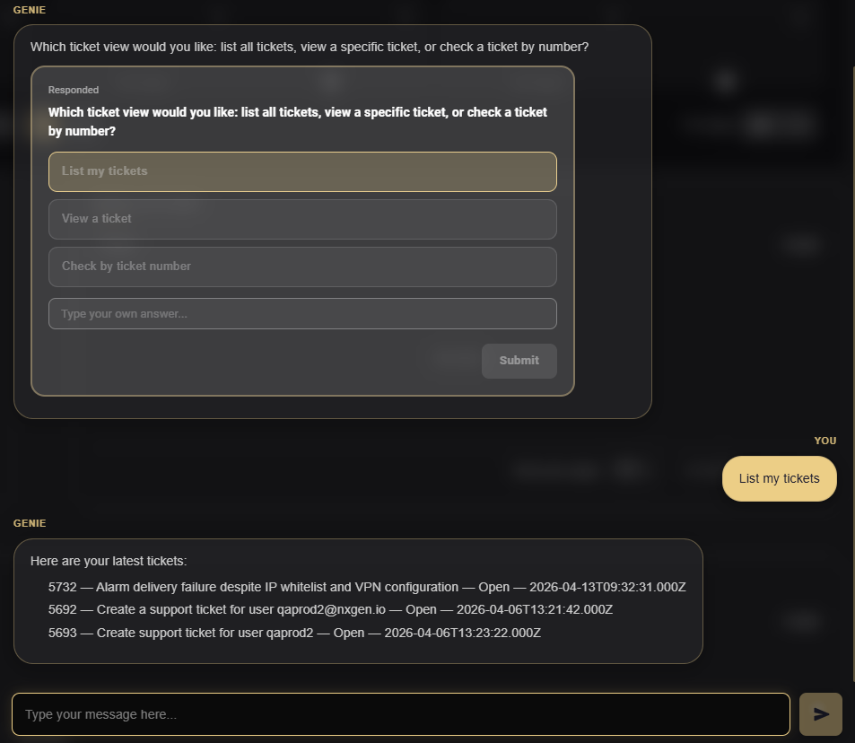Click ticket 5692 qaprod2@nxgen.io entry
Viewport: 855px width, 743px height.
[x=330, y=609]
